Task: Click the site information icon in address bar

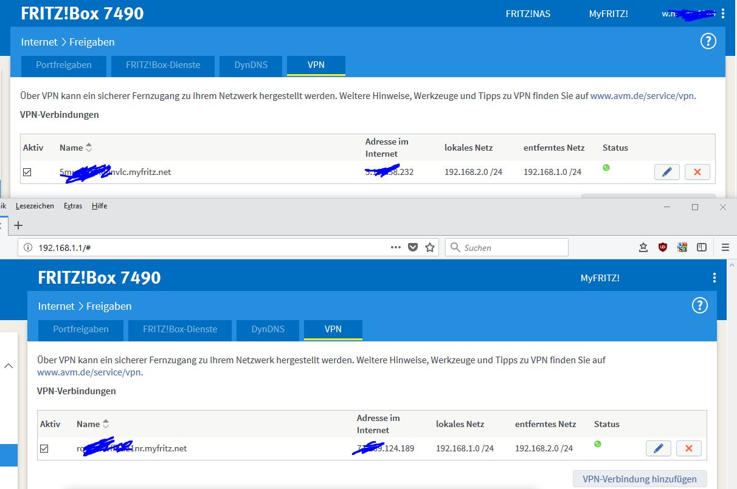Action: [27, 247]
